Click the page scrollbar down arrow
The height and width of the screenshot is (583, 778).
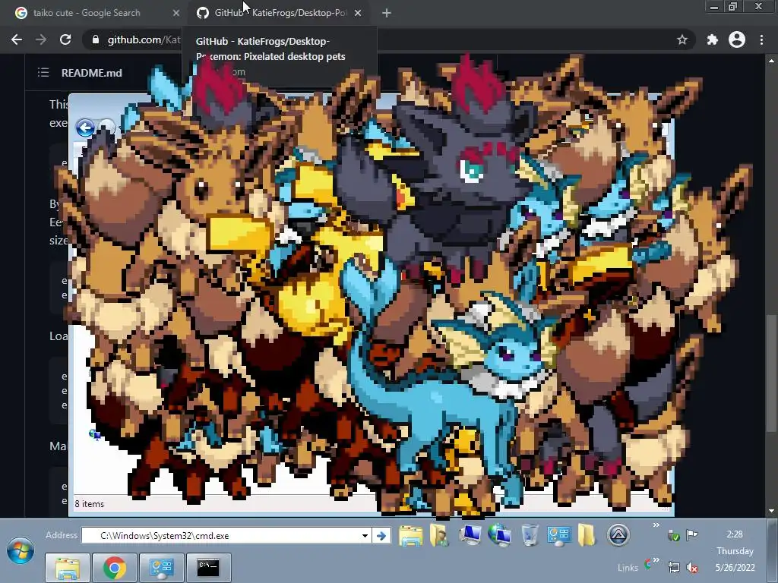pos(771,511)
